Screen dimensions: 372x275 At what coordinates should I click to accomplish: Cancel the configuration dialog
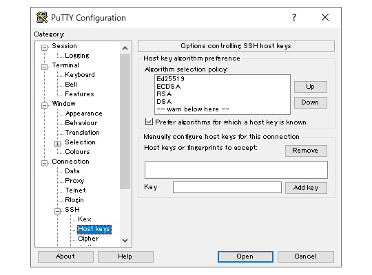coord(306,256)
